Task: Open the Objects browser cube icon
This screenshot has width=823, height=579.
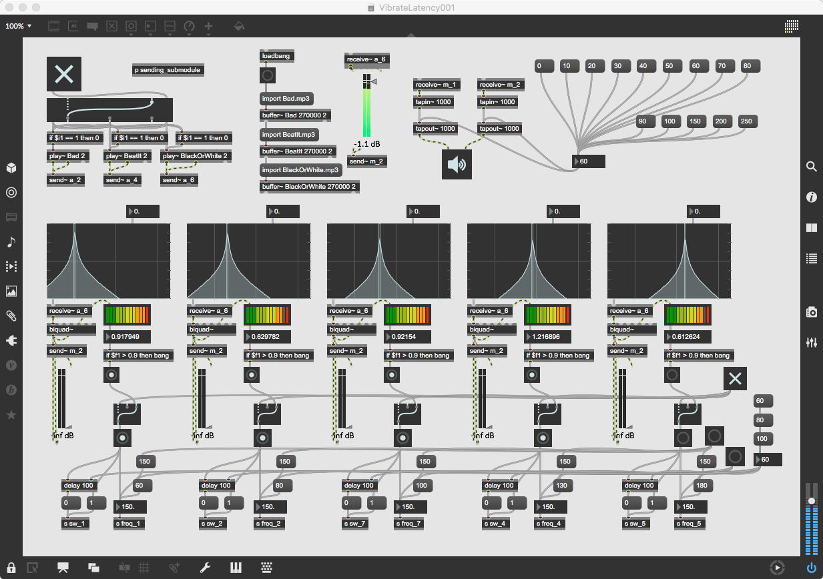Action: [11, 167]
